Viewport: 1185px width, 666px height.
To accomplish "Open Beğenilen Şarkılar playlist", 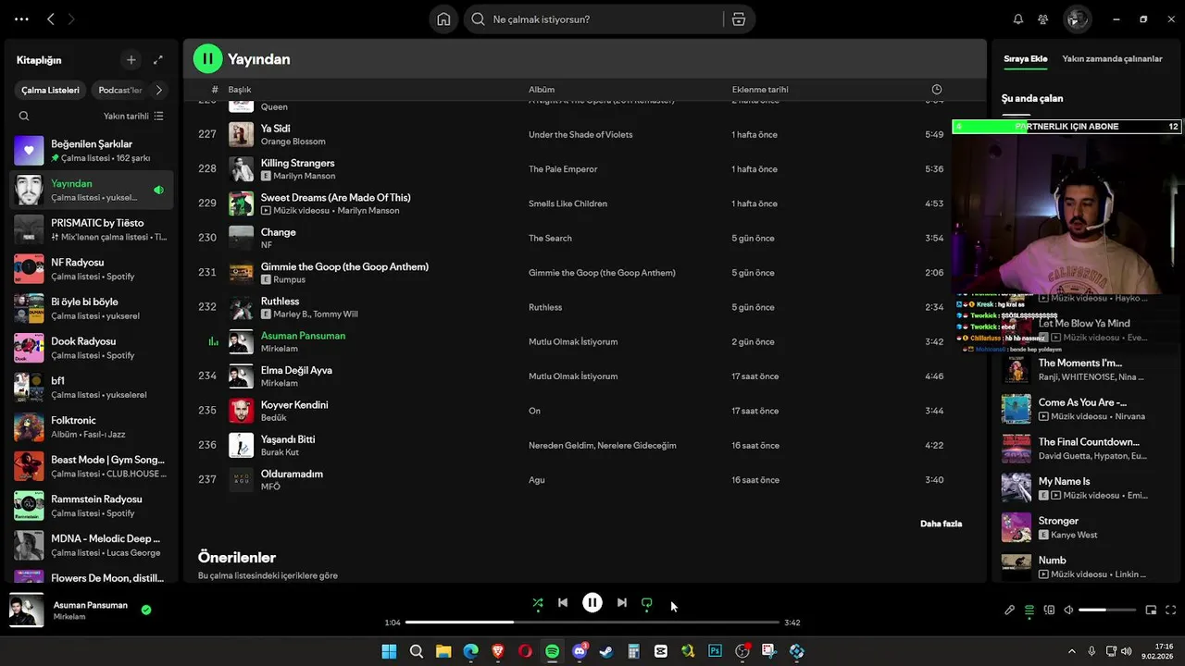I will point(93,151).
